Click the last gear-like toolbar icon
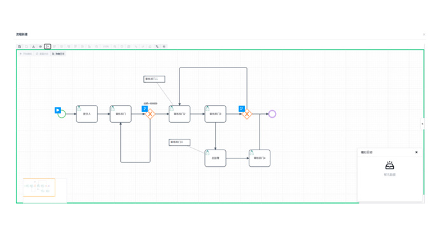439x247 pixels. [164, 46]
